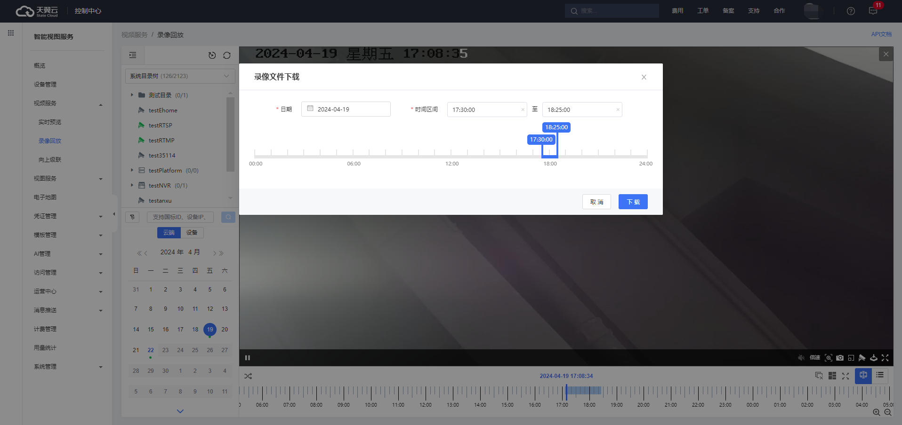Select the testEhome camera

point(162,110)
